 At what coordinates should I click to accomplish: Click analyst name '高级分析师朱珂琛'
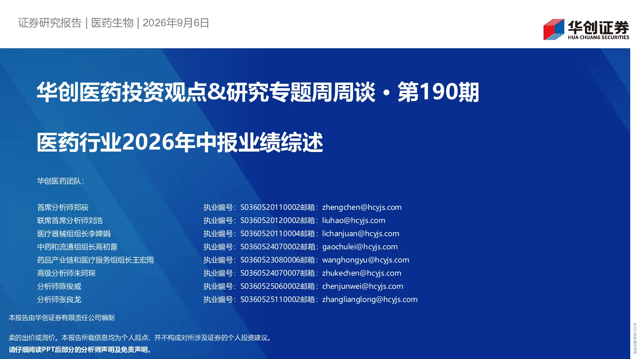tap(66, 273)
